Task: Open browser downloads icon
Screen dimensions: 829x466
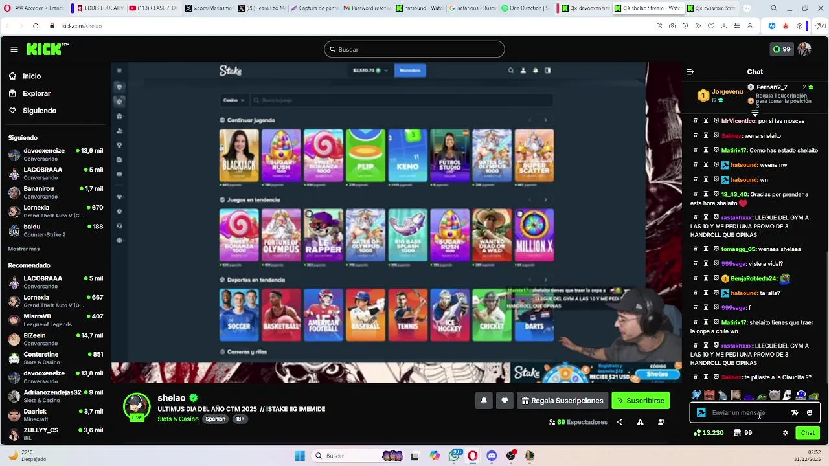Action: 724,26
